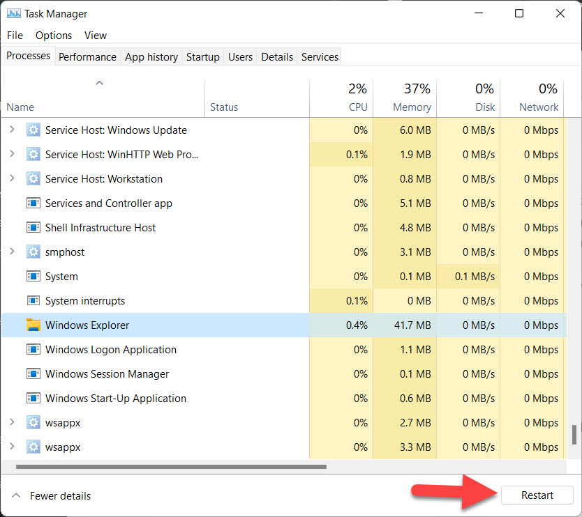Click the gear icon for Service Host: Windows Update
The height and width of the screenshot is (517, 582).
click(x=33, y=130)
